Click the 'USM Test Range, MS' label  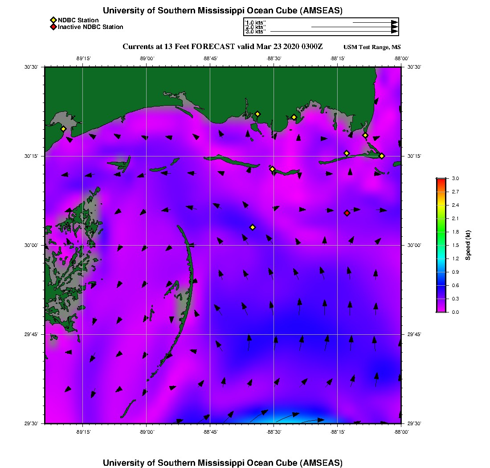pos(372,47)
